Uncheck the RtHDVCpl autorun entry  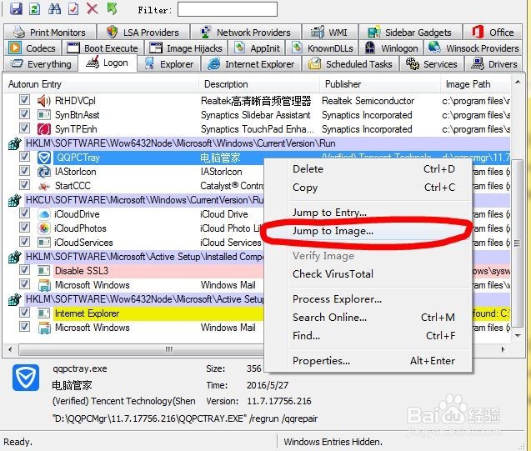pyautogui.click(x=24, y=100)
